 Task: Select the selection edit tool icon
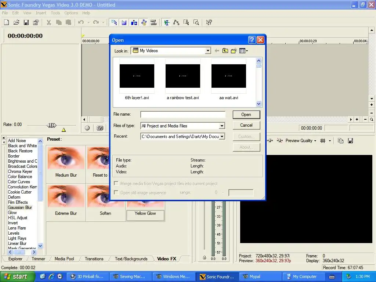tap(186, 22)
